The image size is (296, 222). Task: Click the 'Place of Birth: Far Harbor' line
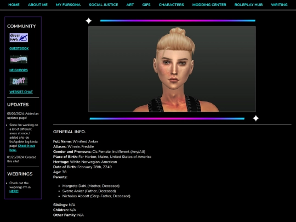102,157
